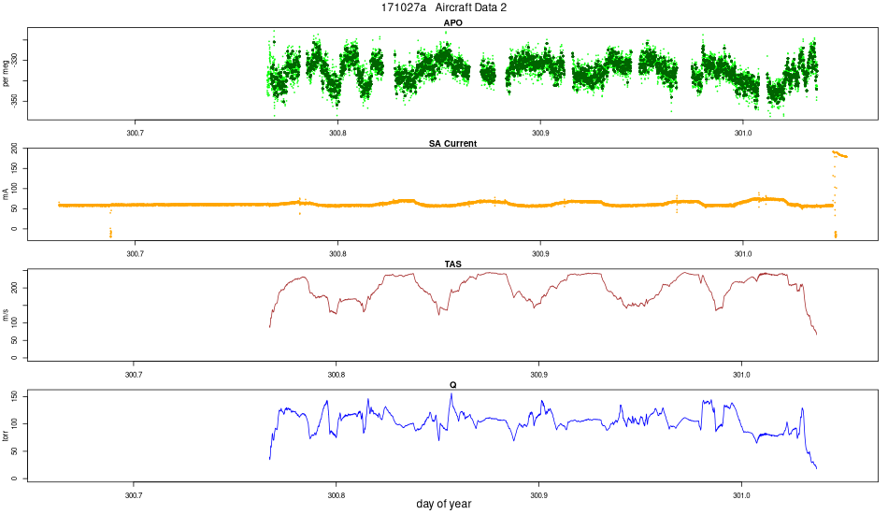Click the SA Current dropout points near 300.69
This screenshot has height=514, width=888.
coord(110,232)
